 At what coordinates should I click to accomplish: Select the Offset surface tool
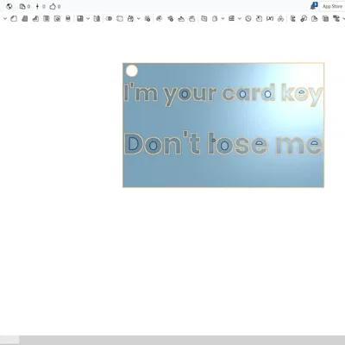204,19
